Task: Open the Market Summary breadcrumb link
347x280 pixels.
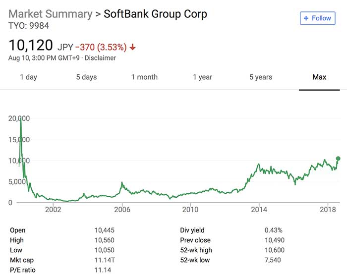Action: tap(51, 14)
